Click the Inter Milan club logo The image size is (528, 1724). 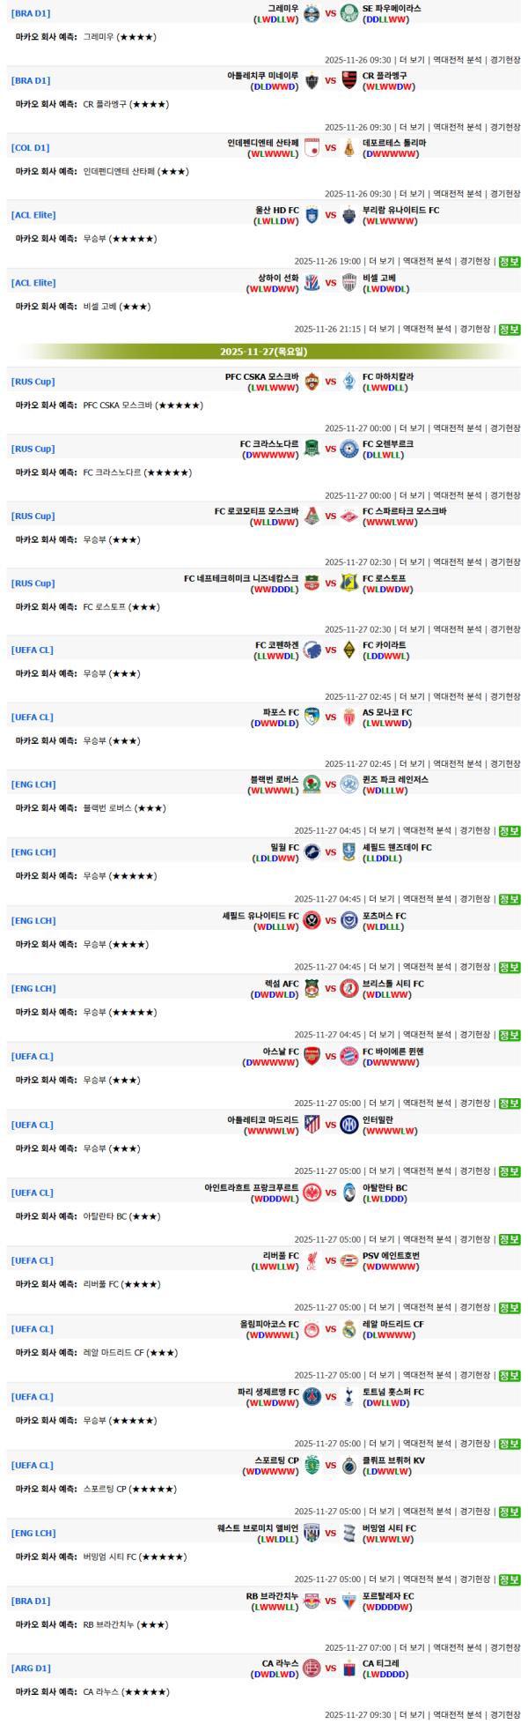pyautogui.click(x=348, y=1125)
